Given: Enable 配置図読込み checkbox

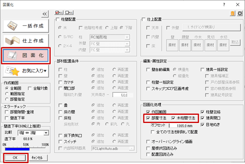Looking at the screenshot, I should point(148,155).
